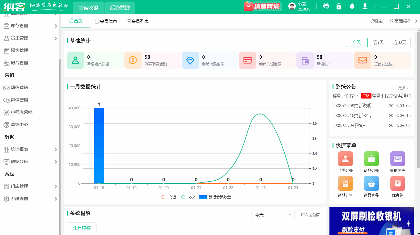
Task: Open the notification bell in the title bar
Action: point(352,6)
